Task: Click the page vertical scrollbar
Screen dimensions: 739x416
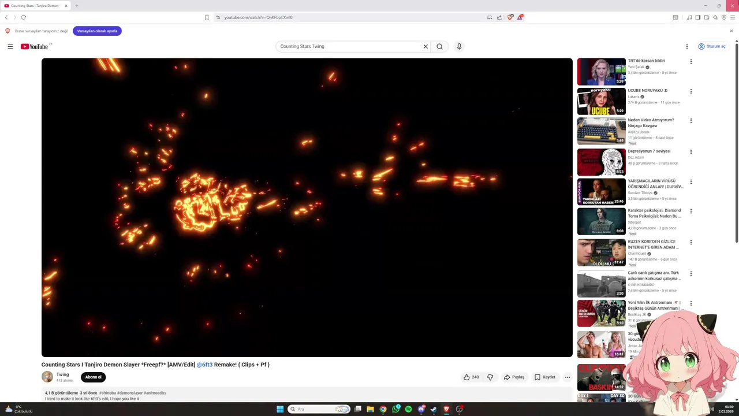Action: tap(736, 142)
